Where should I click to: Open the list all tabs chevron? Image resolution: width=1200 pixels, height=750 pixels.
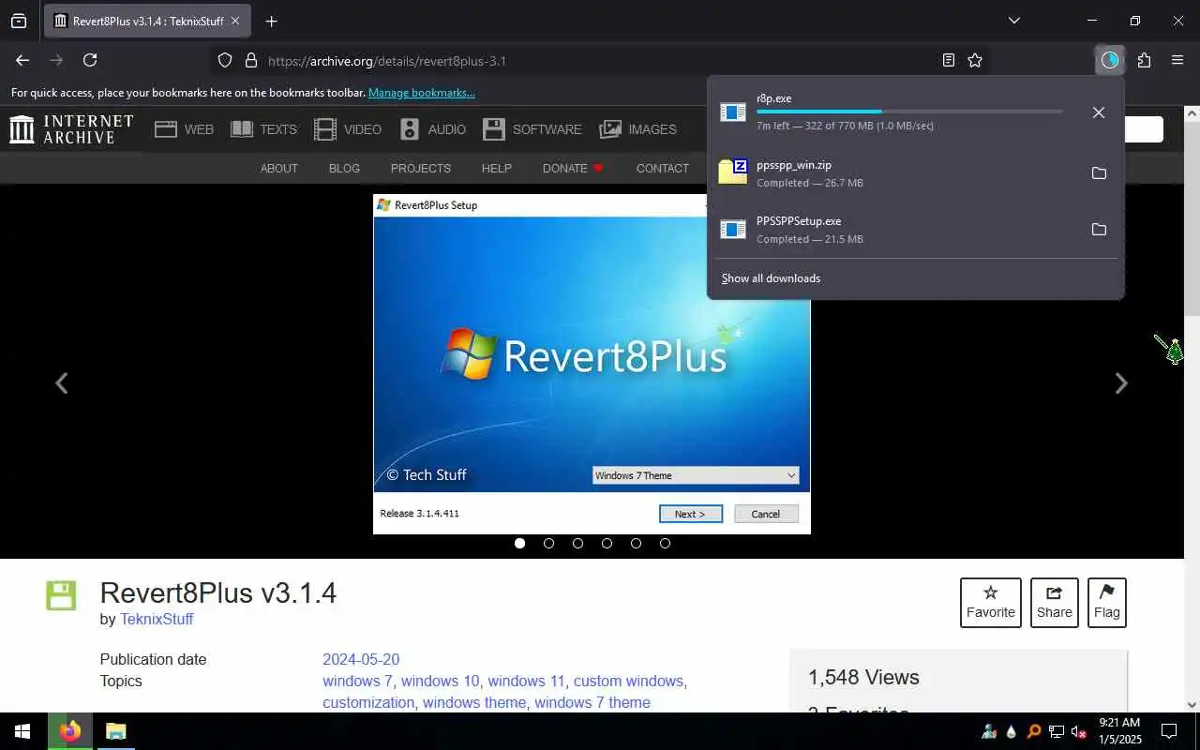(x=1013, y=21)
